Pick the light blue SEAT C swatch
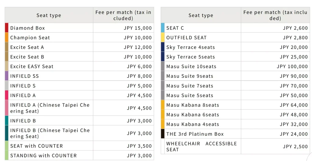The image size is (312, 161). point(163,28)
